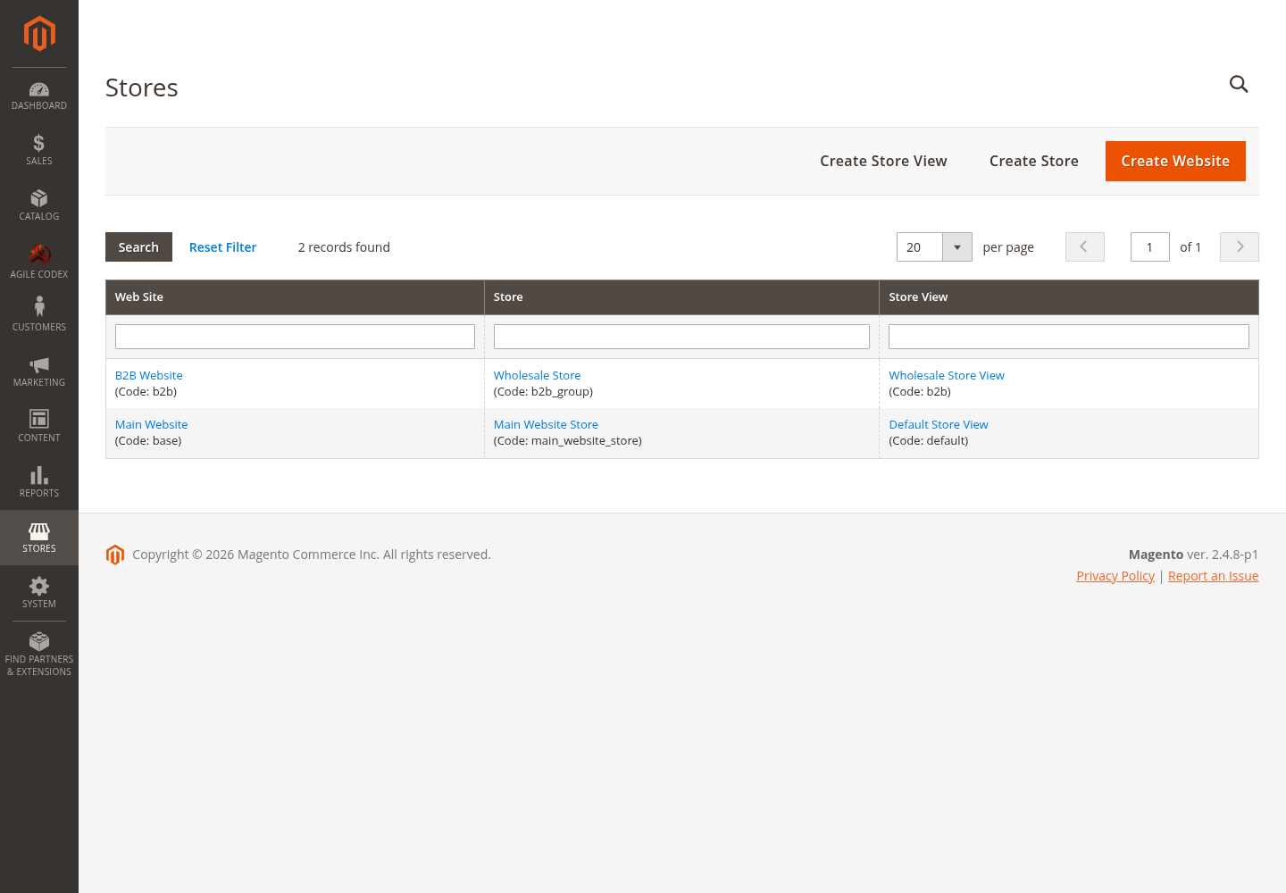Click the '(Code: main_website_store)' text
1286x893 pixels.
click(568, 441)
